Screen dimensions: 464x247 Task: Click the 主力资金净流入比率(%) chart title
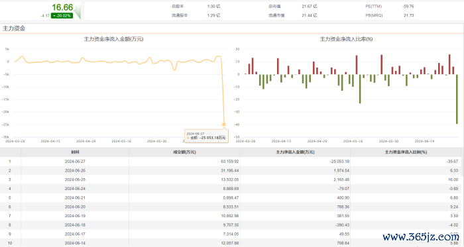click(x=346, y=39)
